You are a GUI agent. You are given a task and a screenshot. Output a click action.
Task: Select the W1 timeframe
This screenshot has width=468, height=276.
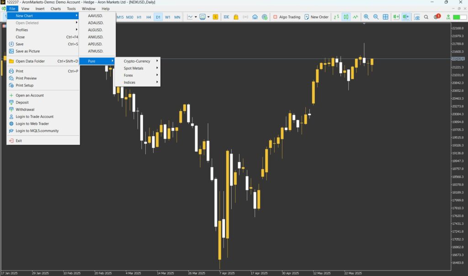click(168, 17)
